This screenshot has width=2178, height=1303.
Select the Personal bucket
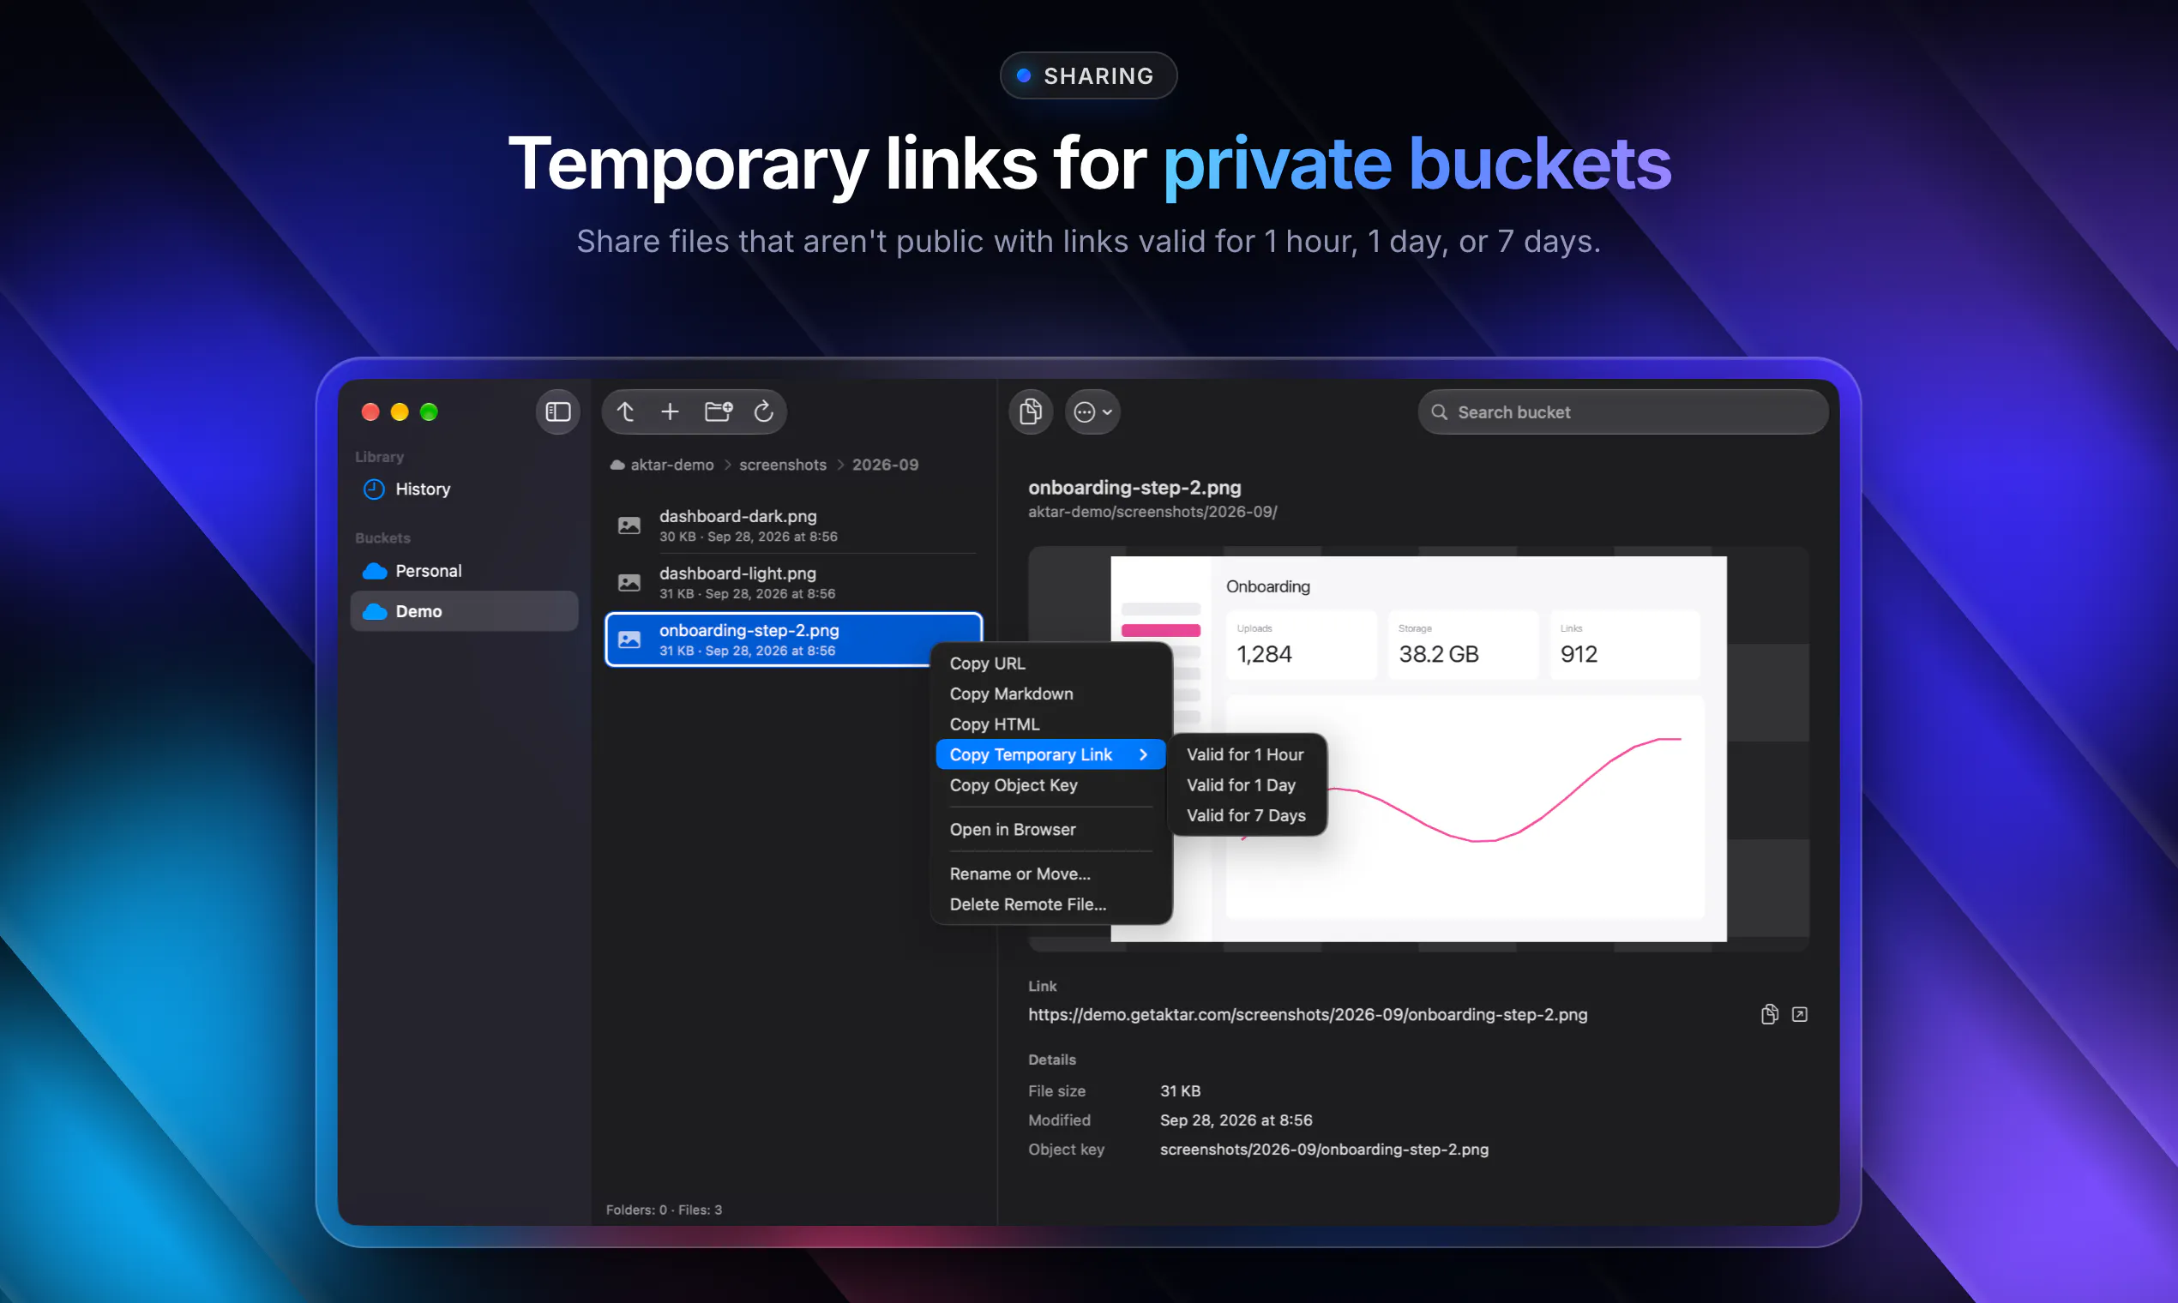(464, 571)
